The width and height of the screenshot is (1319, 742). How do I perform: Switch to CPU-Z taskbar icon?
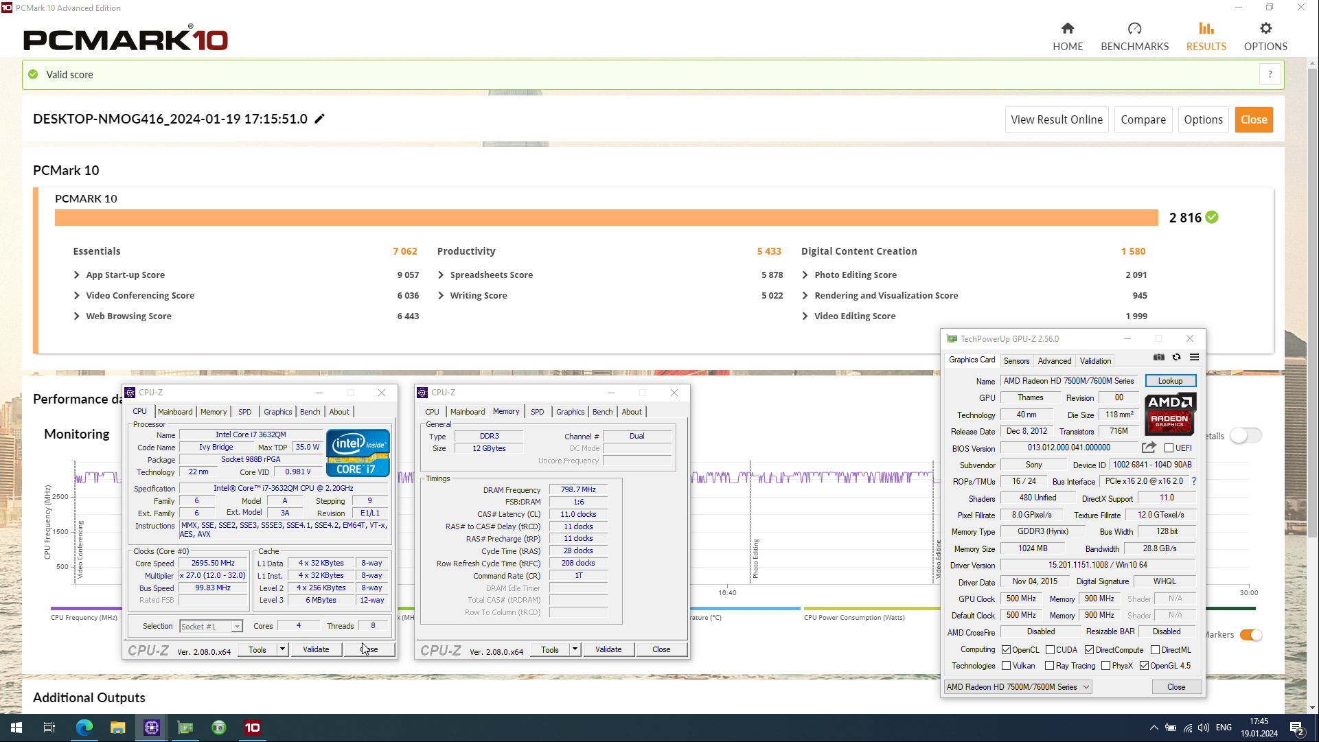pos(152,728)
